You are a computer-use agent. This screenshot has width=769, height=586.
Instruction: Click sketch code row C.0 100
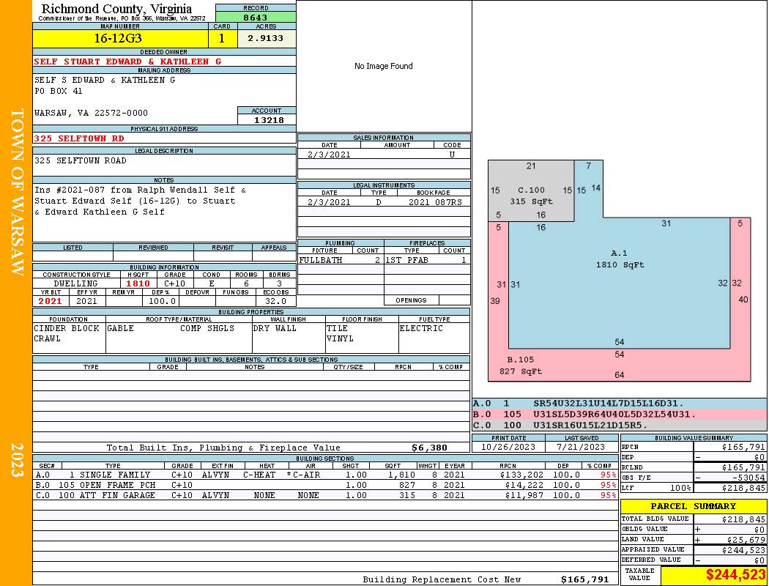(620, 425)
